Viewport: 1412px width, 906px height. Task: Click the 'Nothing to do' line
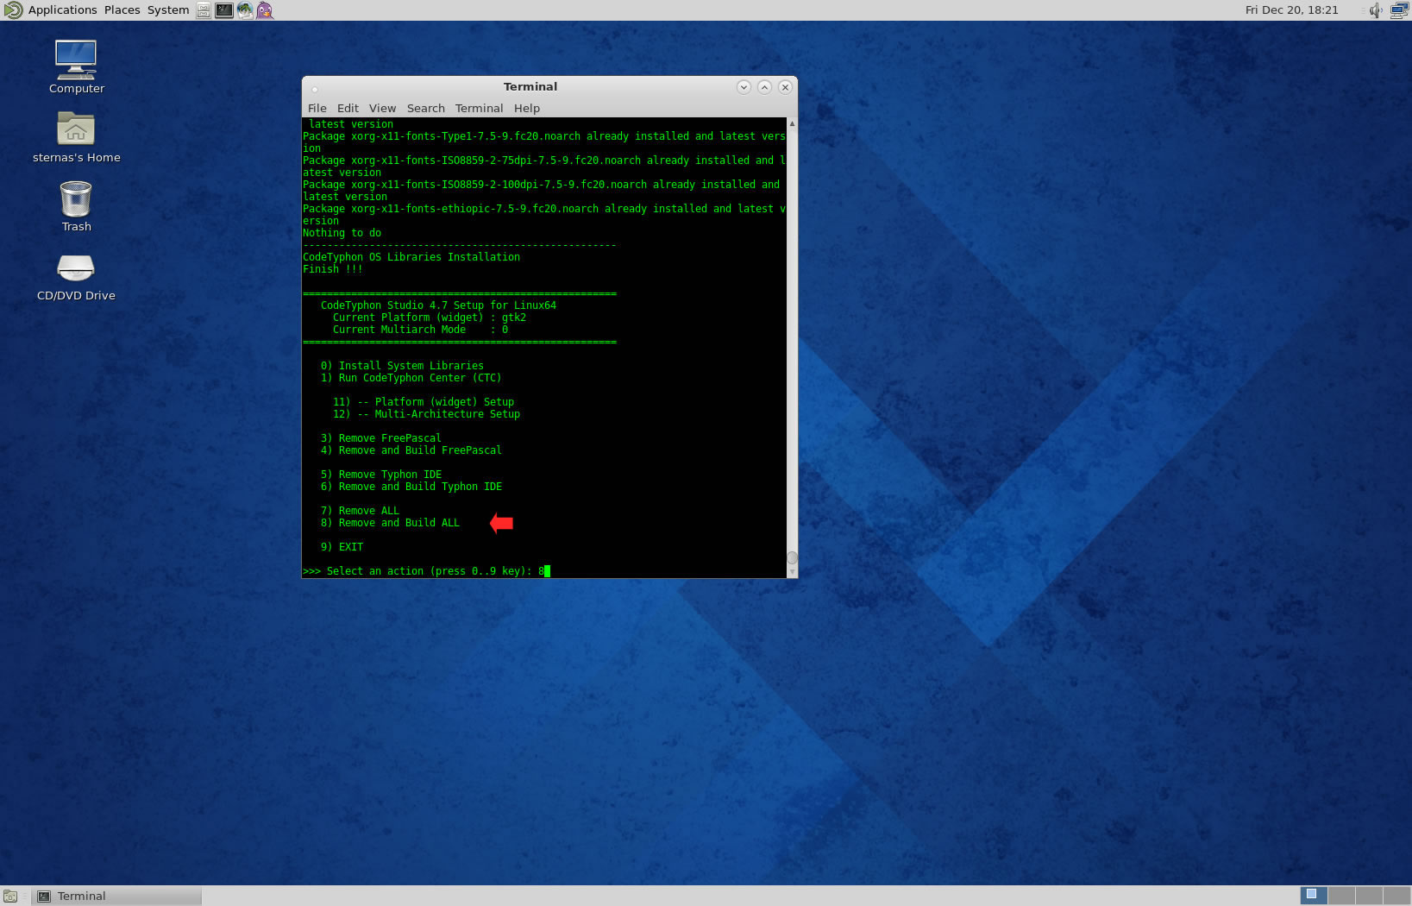pos(342,233)
